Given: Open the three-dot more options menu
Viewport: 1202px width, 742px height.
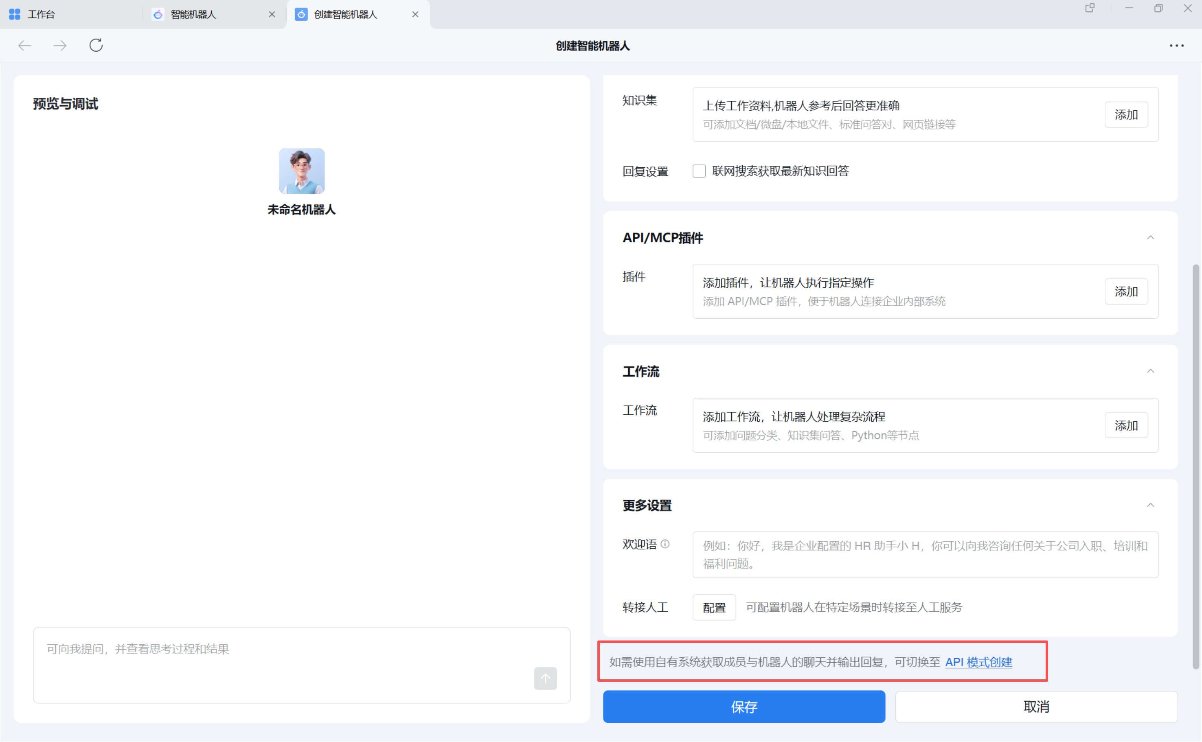Looking at the screenshot, I should coord(1176,46).
